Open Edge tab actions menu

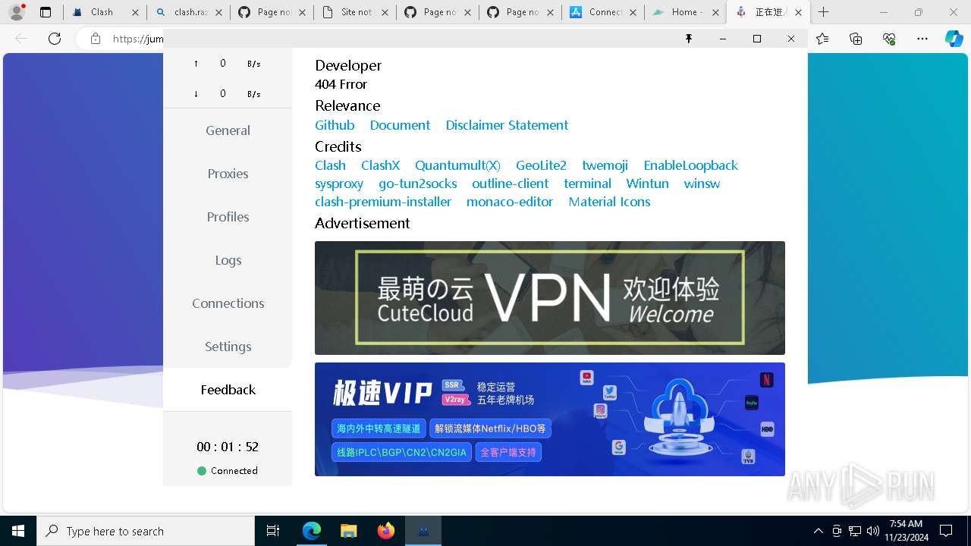[x=46, y=12]
